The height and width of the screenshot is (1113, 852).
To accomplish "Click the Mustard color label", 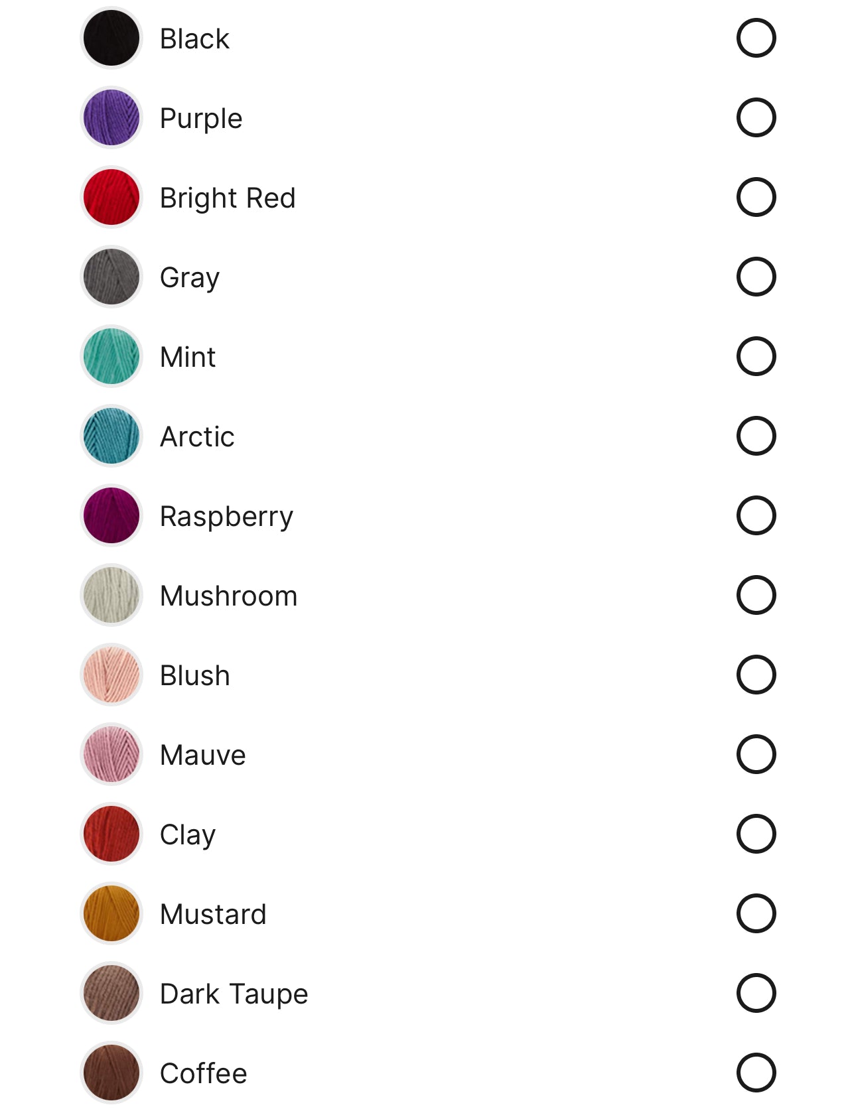I will coord(213,915).
